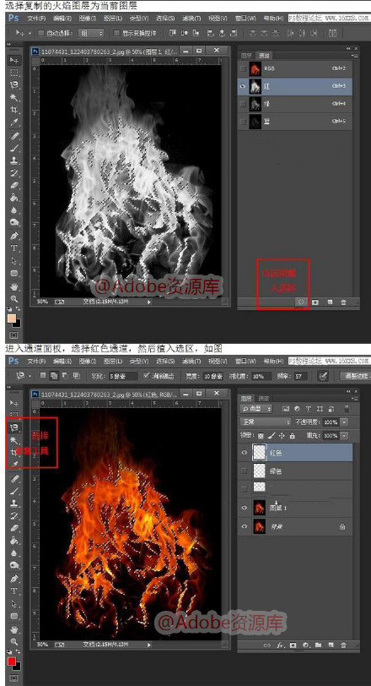Viewport: 371px width, 686px height.
Task: Select the Zoom tool in the Layers-panel window
Action: coord(14,642)
